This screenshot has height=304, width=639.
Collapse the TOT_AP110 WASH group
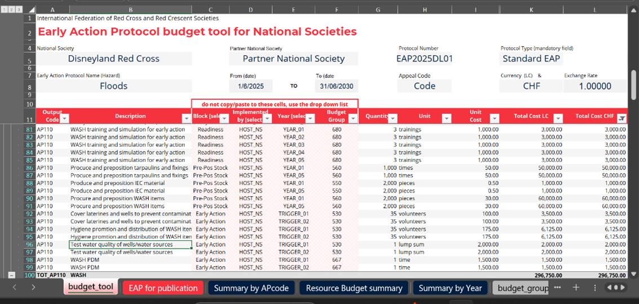tap(11, 275)
